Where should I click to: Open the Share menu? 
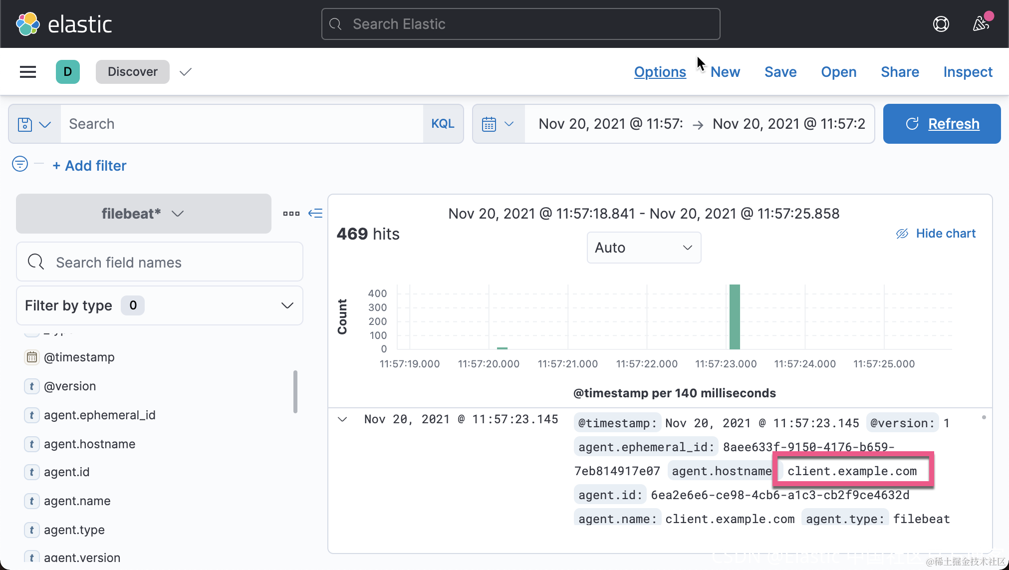tap(900, 72)
